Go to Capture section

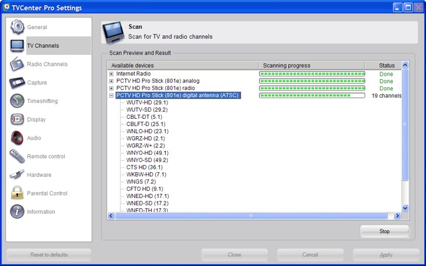(37, 83)
